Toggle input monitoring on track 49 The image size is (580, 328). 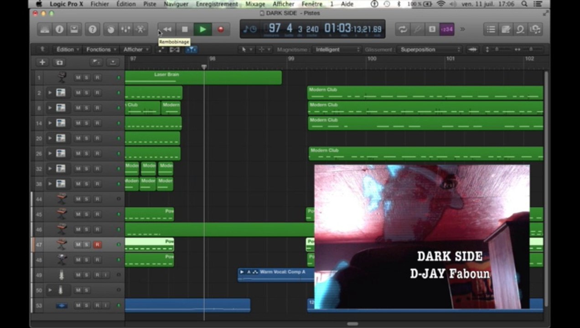pos(106,275)
